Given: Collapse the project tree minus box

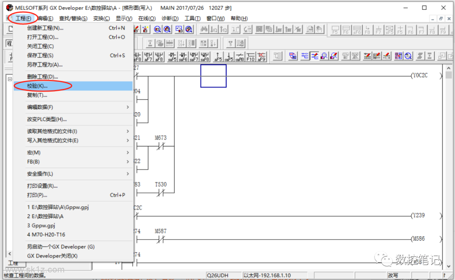Looking at the screenshot, I should 10,79.
